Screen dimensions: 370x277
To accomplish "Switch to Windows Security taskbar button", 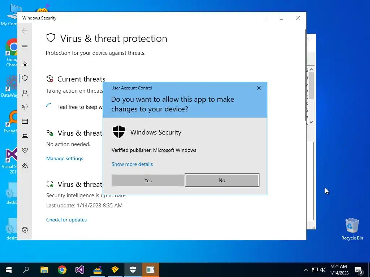I will [133, 270].
